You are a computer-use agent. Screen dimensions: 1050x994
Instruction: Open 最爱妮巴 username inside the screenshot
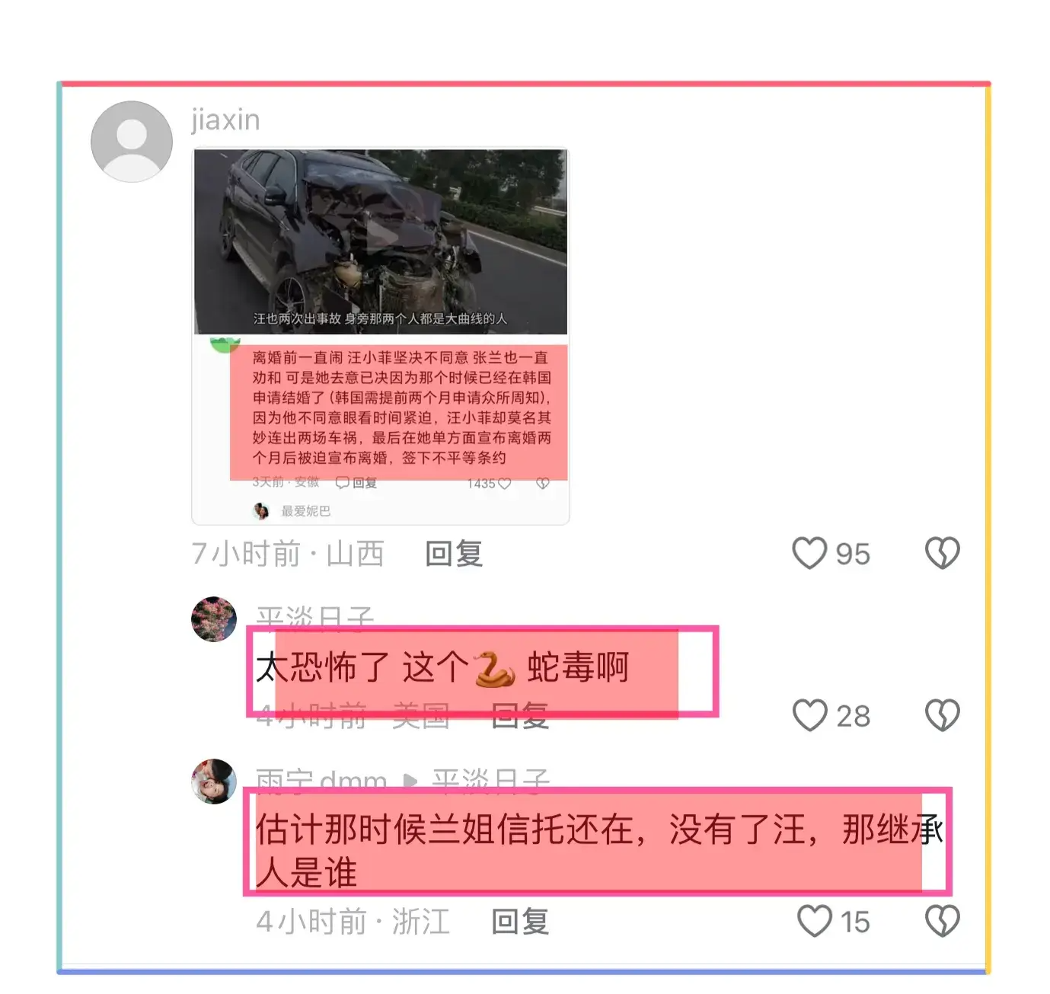306,511
